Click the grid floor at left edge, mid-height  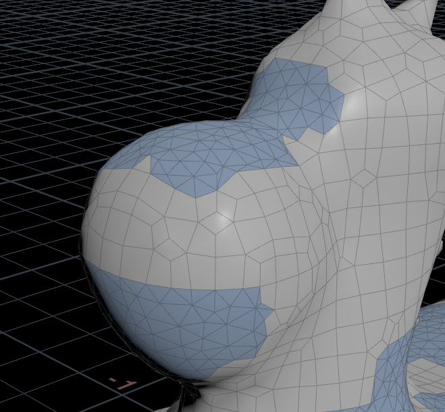27,216
